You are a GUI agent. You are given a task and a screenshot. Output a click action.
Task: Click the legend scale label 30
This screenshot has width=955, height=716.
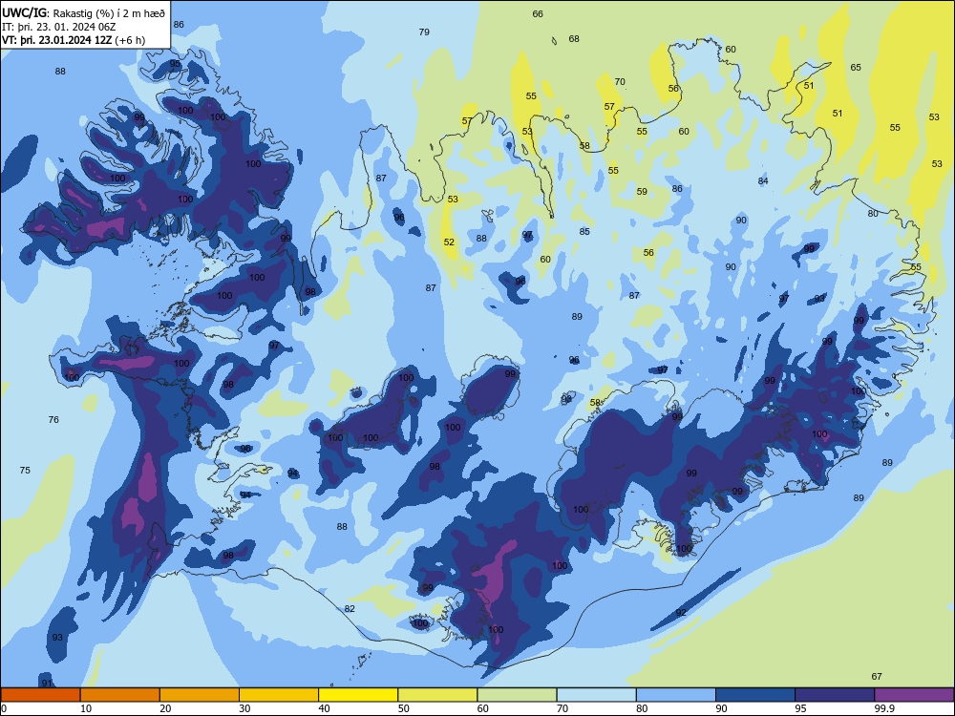244,708
